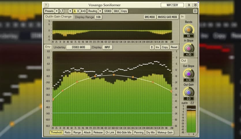Click the preset reset circular arrow icon

point(61,11)
